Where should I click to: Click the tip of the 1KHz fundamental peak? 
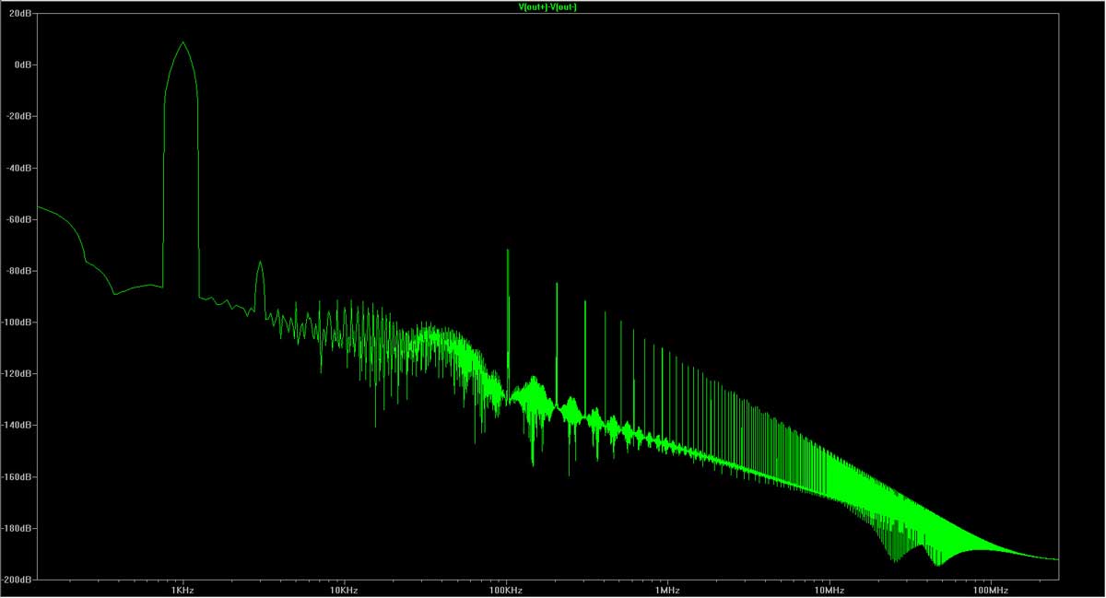(x=182, y=41)
